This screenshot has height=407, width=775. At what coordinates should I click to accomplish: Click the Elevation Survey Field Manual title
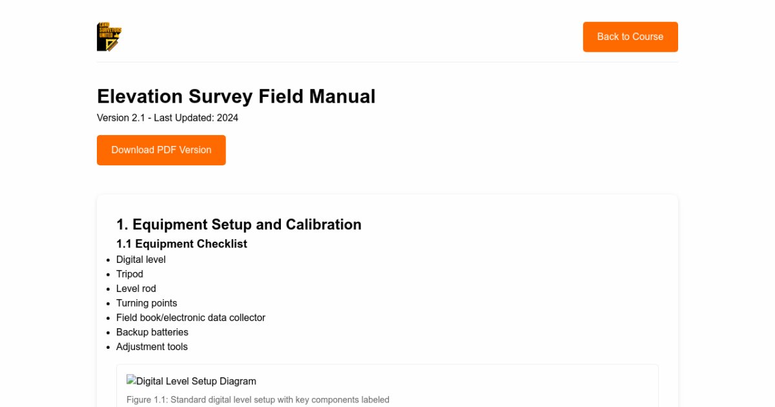click(x=236, y=96)
